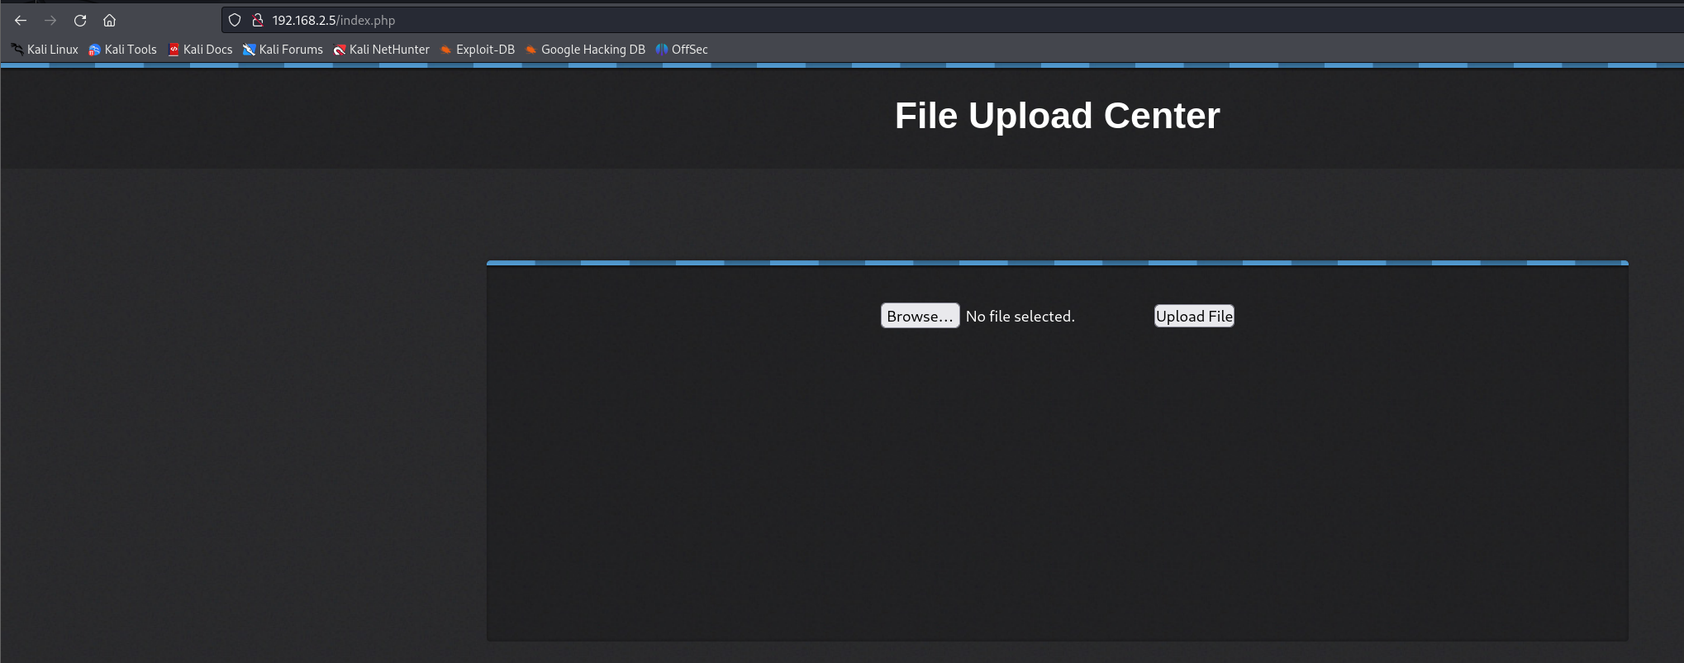Open the Kali Forums bookmark
This screenshot has height=663, width=1684.
click(x=283, y=50)
